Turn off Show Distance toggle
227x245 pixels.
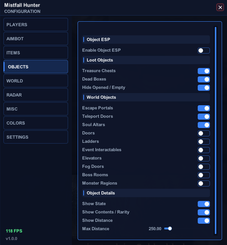pyautogui.click(x=204, y=221)
